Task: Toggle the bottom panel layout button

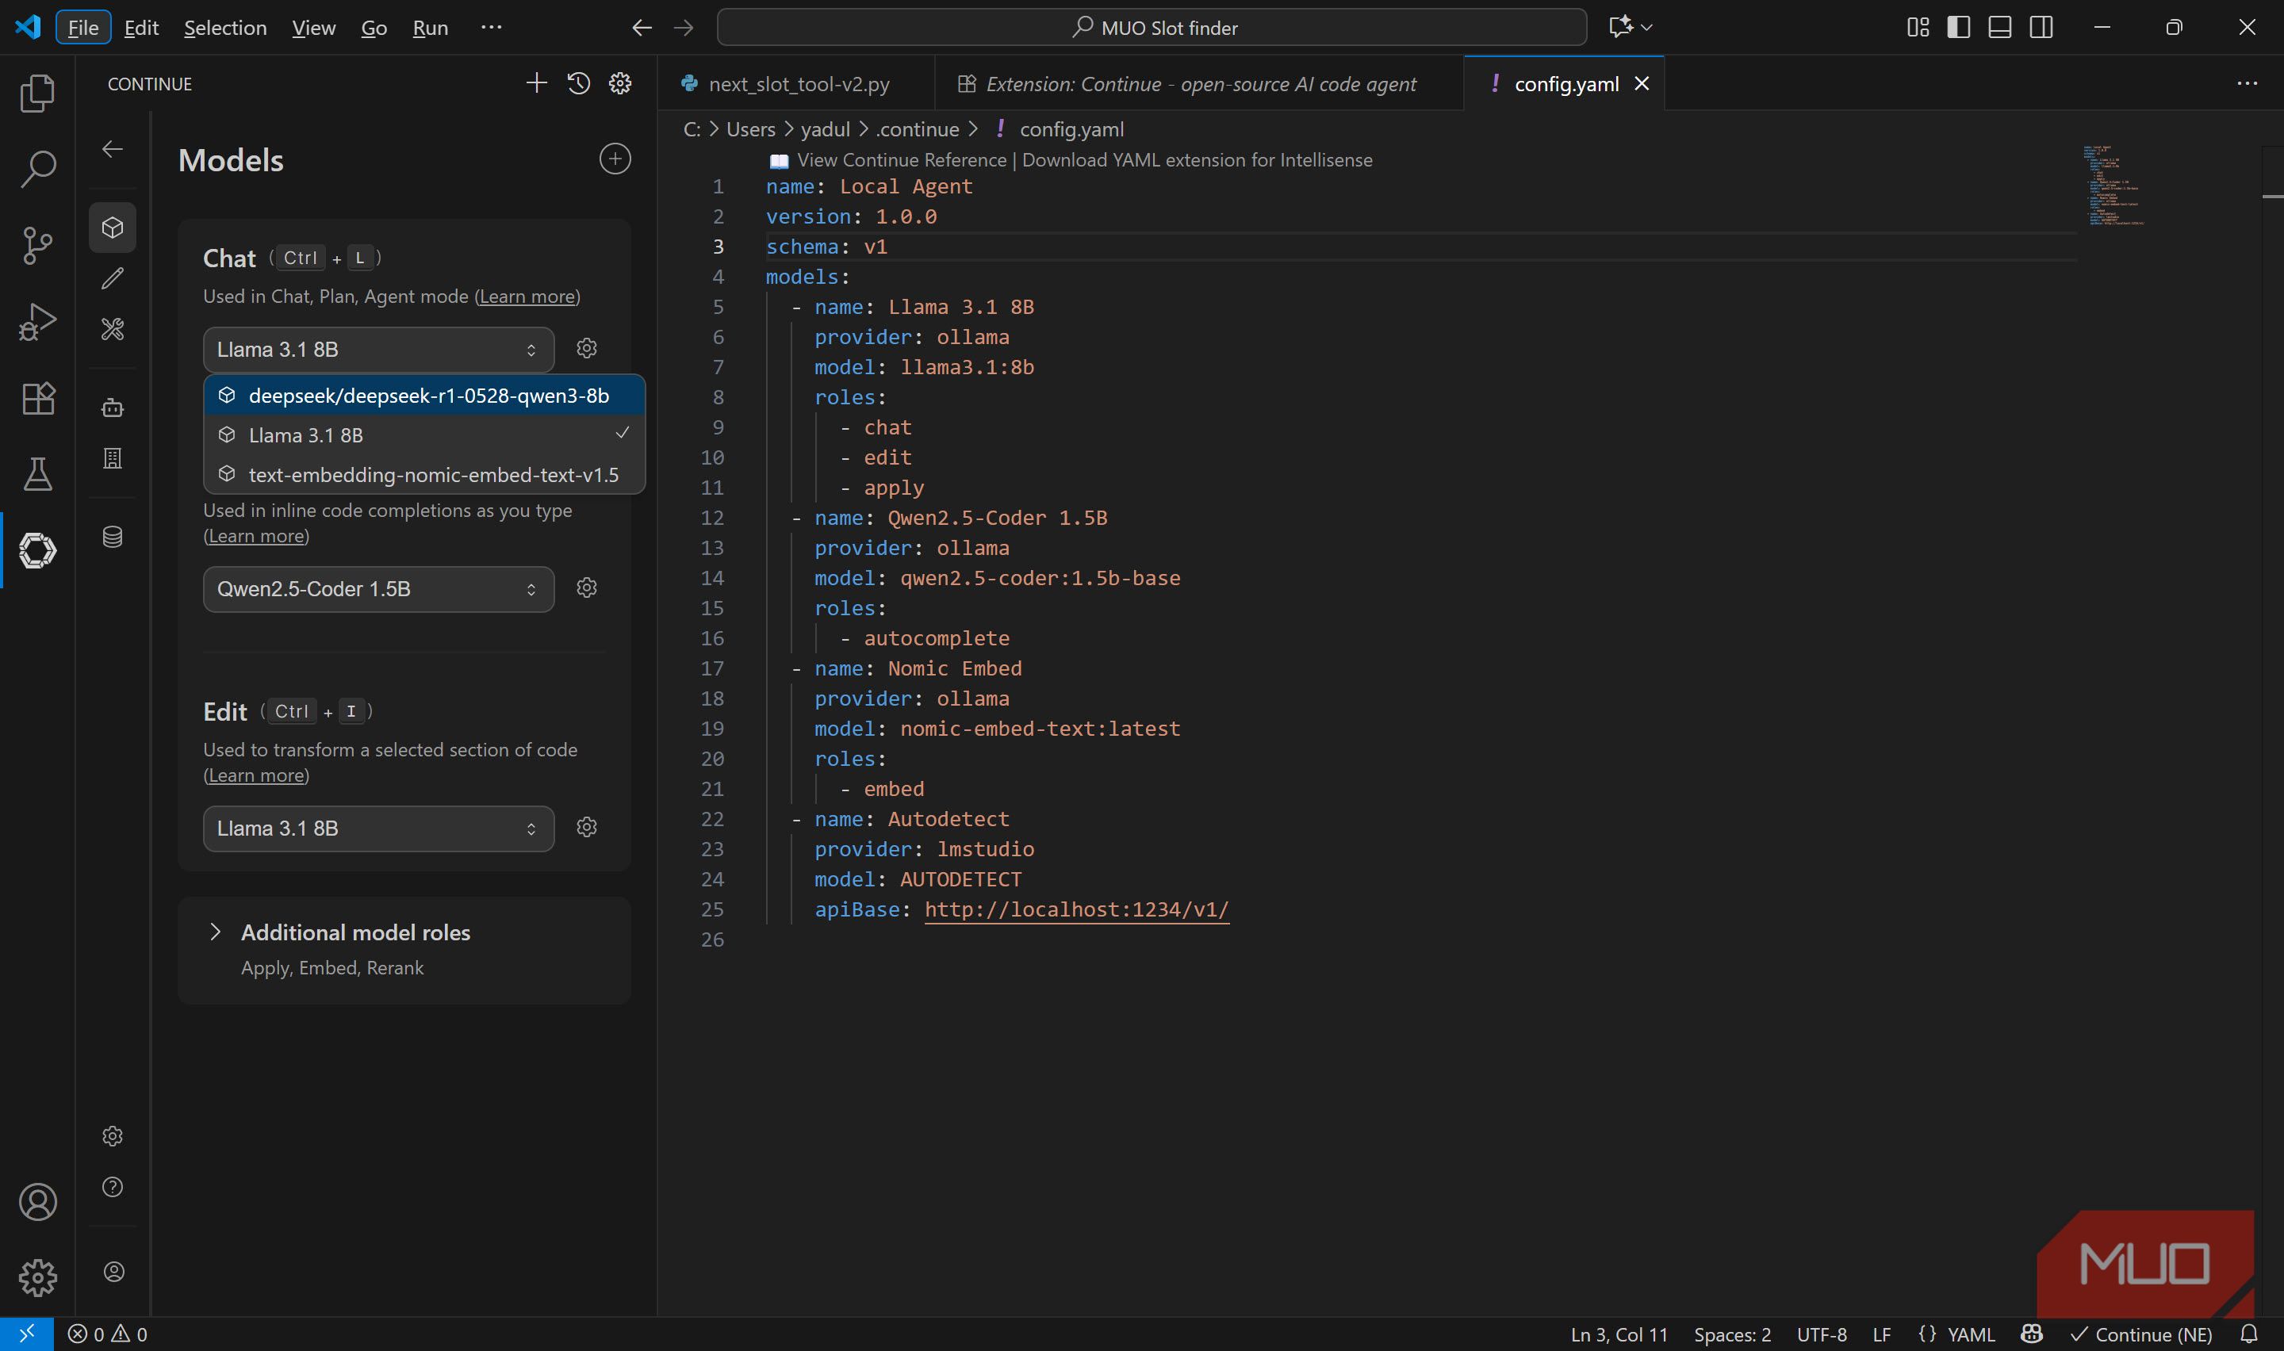Action: point(1999,27)
